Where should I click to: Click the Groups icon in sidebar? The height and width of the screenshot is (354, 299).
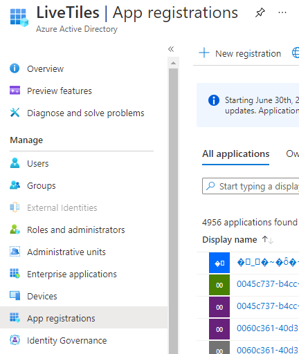pos(15,185)
